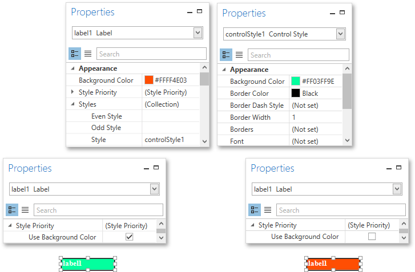The image size is (415, 272).
Task: Click the Even Style property row
Action: point(132,116)
